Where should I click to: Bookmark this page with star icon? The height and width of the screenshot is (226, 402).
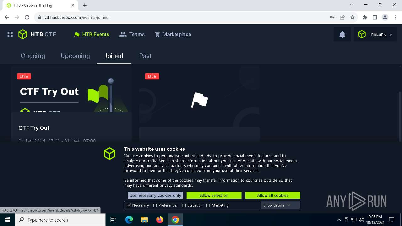tap(352, 17)
